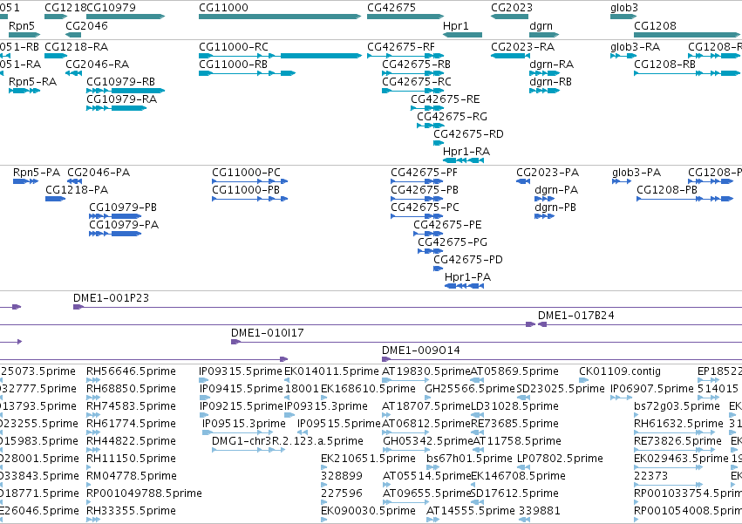Click the glob3 gene label
The image size is (742, 524).
pos(624,8)
